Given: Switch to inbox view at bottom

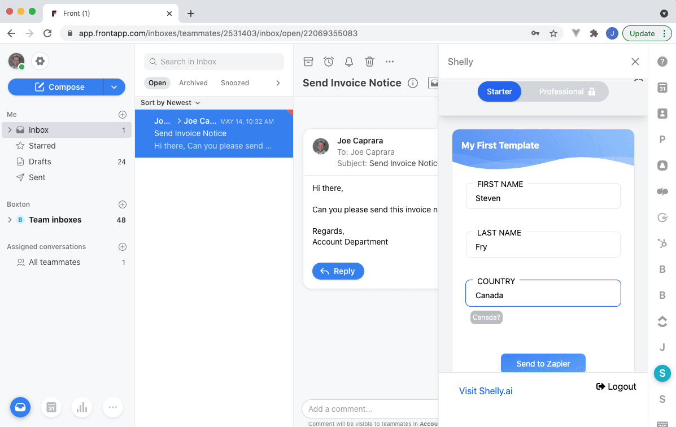Looking at the screenshot, I should point(20,407).
